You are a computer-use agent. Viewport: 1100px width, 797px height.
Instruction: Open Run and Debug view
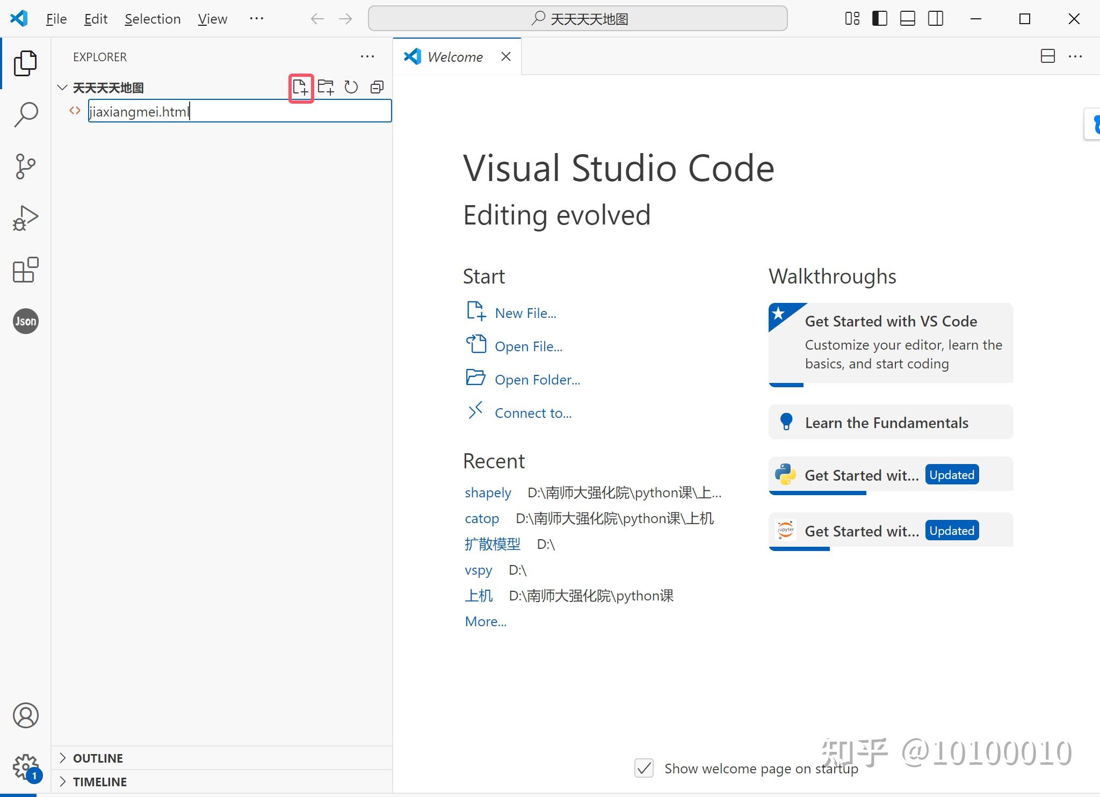[x=25, y=218]
